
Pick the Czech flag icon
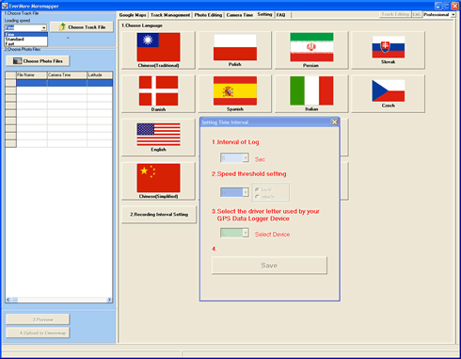click(x=389, y=90)
